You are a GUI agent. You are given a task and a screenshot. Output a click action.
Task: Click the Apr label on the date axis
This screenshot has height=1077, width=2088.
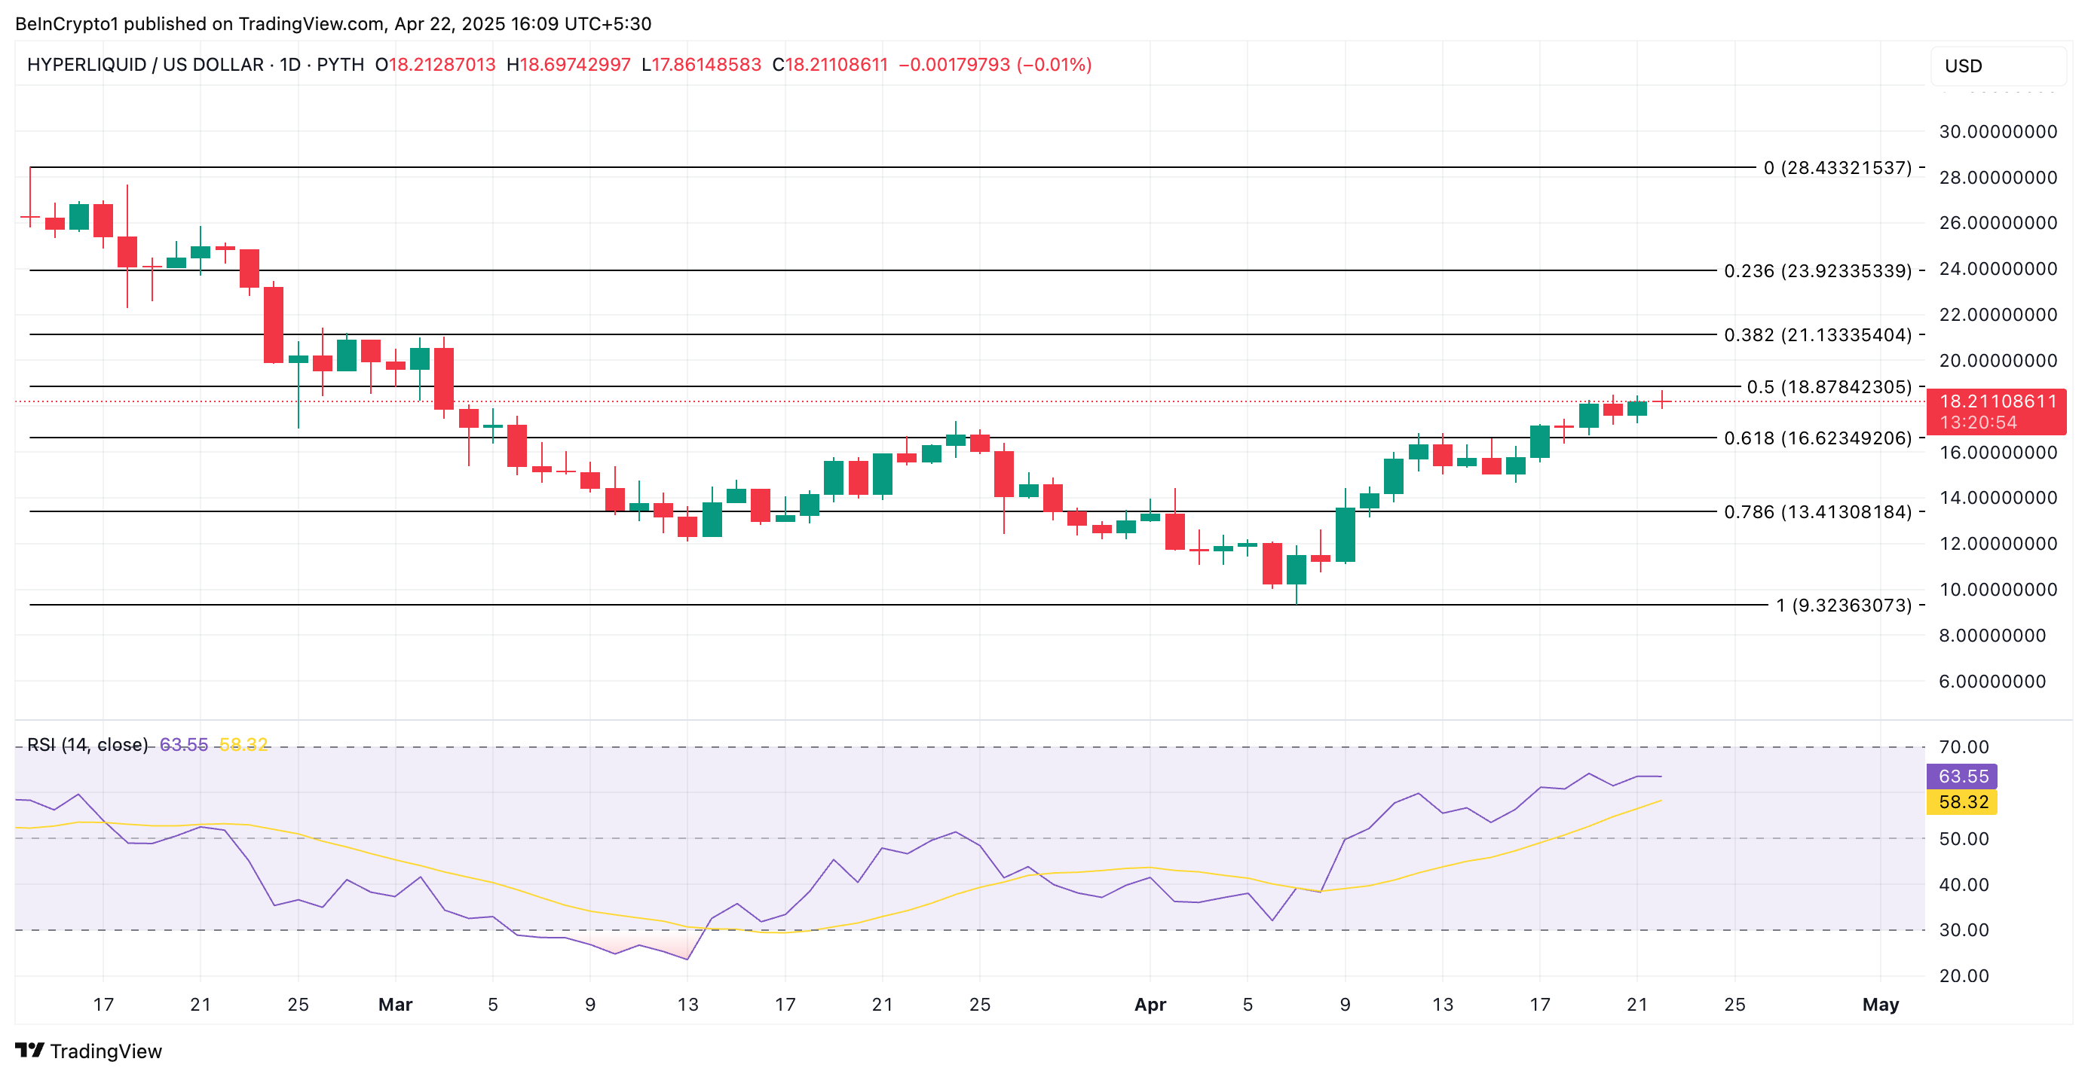click(1150, 1004)
